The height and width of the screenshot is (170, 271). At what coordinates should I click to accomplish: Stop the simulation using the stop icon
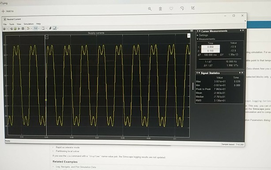point(23,29)
